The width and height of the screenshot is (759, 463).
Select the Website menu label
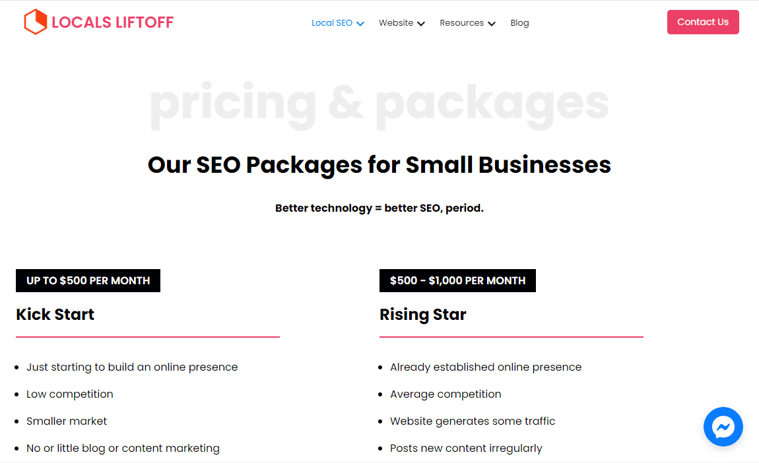click(x=396, y=23)
